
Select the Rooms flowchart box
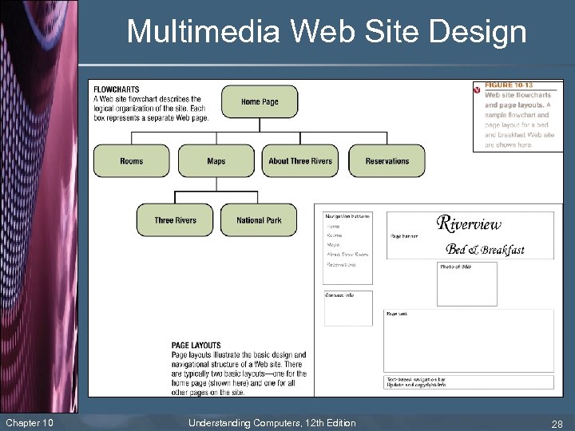(132, 160)
